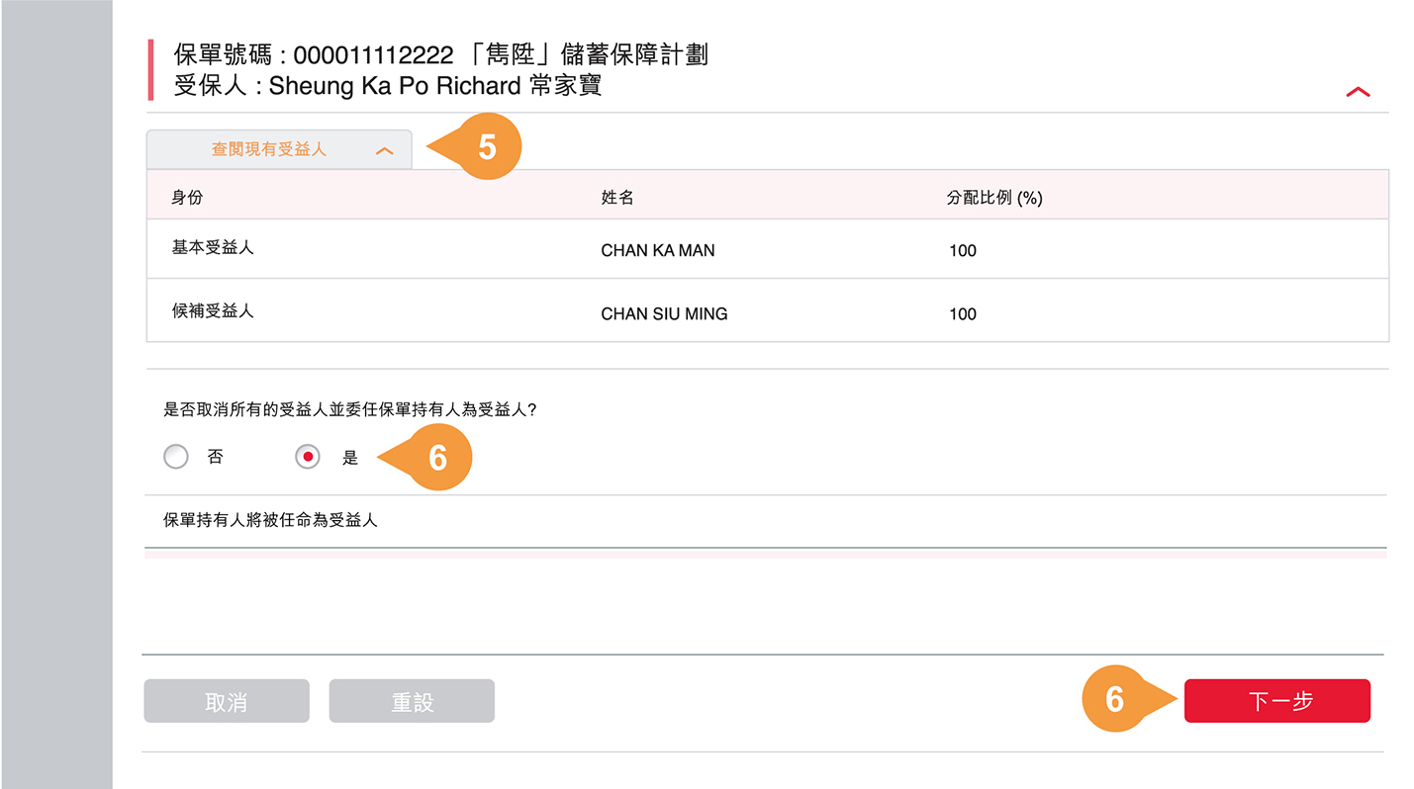
Task: Select the 是 radio button
Action: click(x=308, y=457)
